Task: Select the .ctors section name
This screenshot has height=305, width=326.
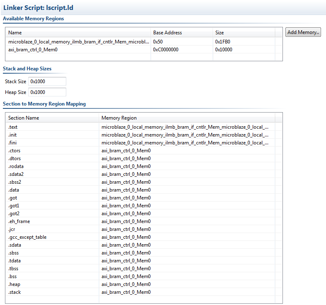Action: click(x=14, y=151)
